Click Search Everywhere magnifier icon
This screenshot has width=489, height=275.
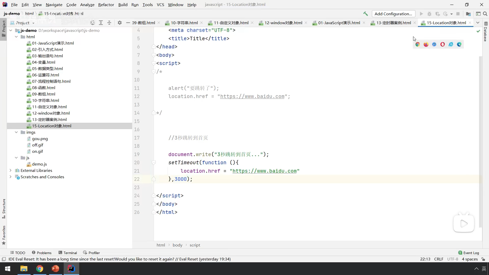point(485,14)
